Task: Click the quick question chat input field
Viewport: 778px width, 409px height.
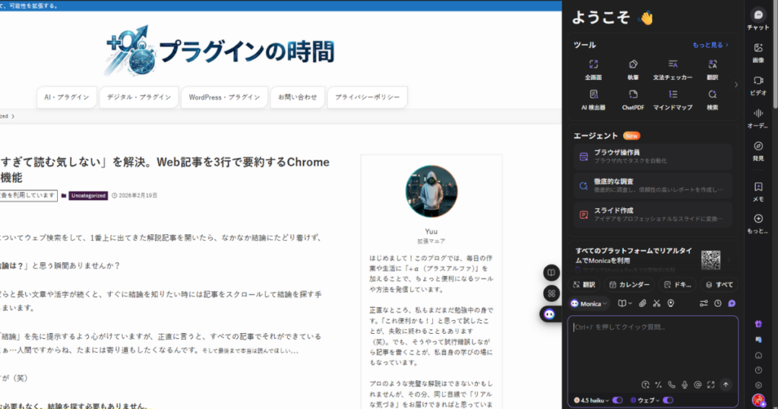Action: (652, 346)
